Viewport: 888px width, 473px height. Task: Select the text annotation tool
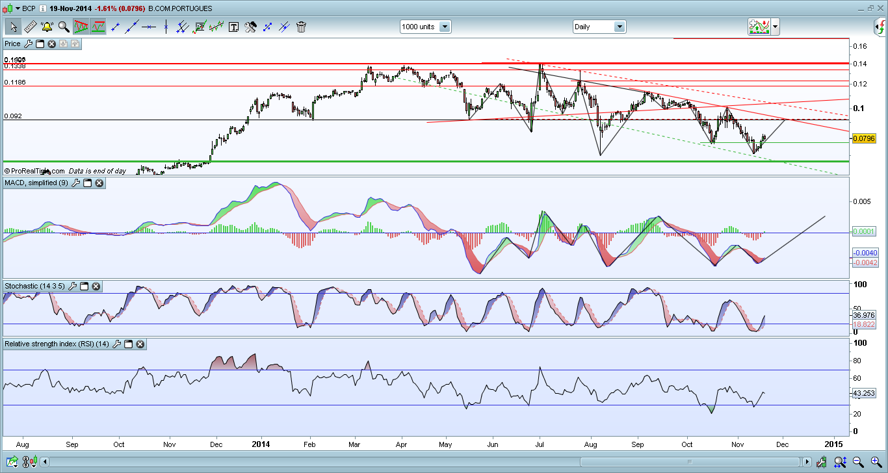point(233,27)
